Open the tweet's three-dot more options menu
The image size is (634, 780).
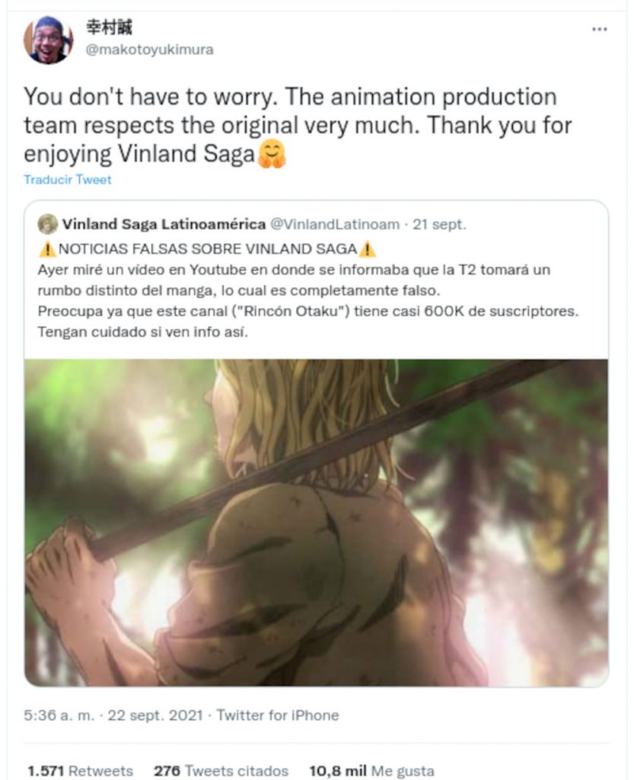click(599, 30)
